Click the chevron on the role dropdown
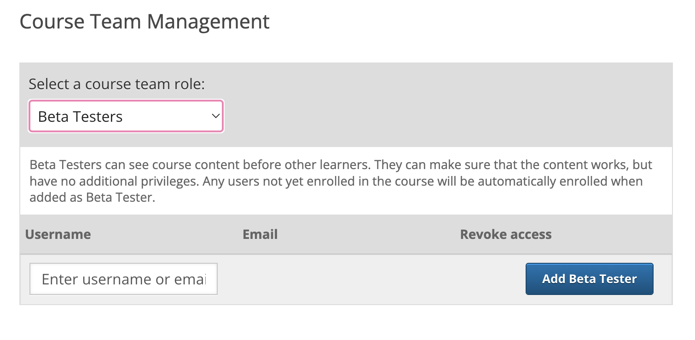 215,116
